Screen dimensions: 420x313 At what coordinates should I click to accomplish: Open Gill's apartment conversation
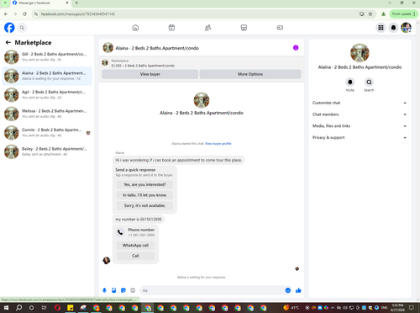(x=47, y=57)
